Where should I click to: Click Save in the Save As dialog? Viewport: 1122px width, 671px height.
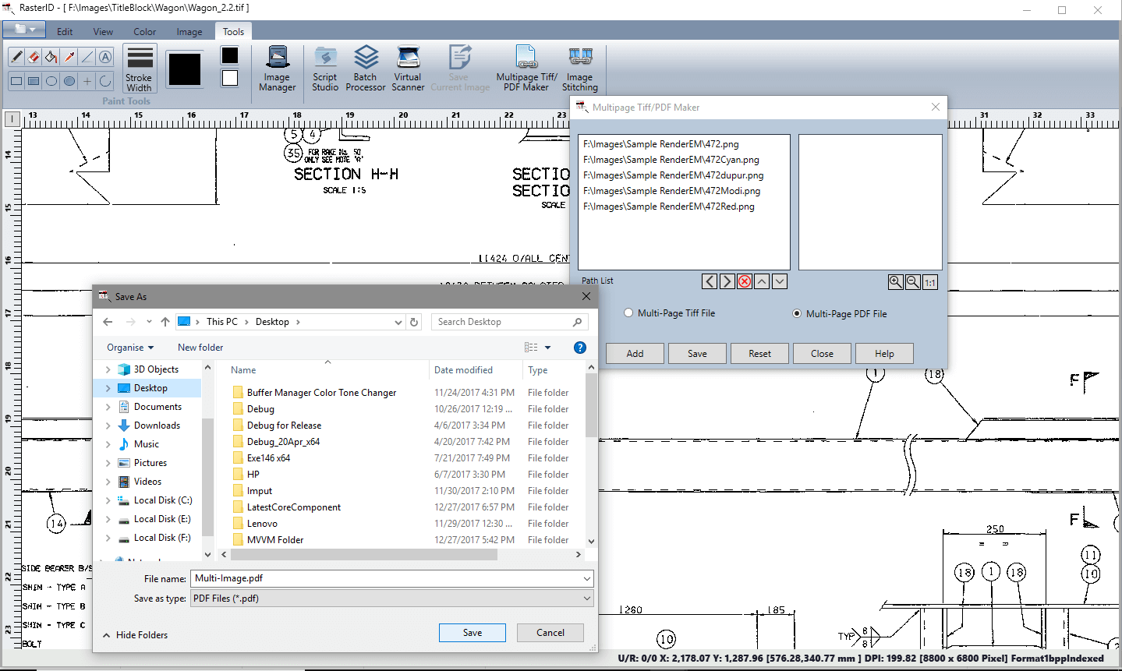[472, 633]
